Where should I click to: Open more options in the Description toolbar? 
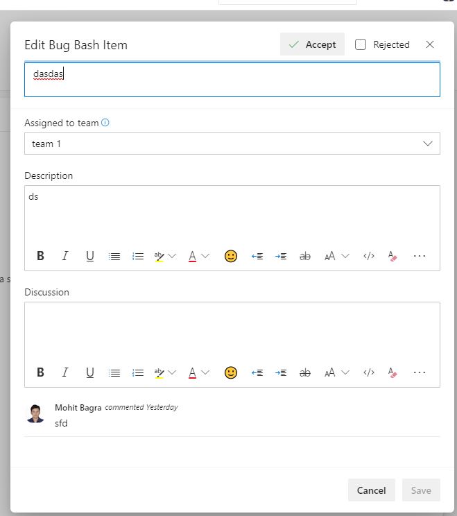point(420,256)
